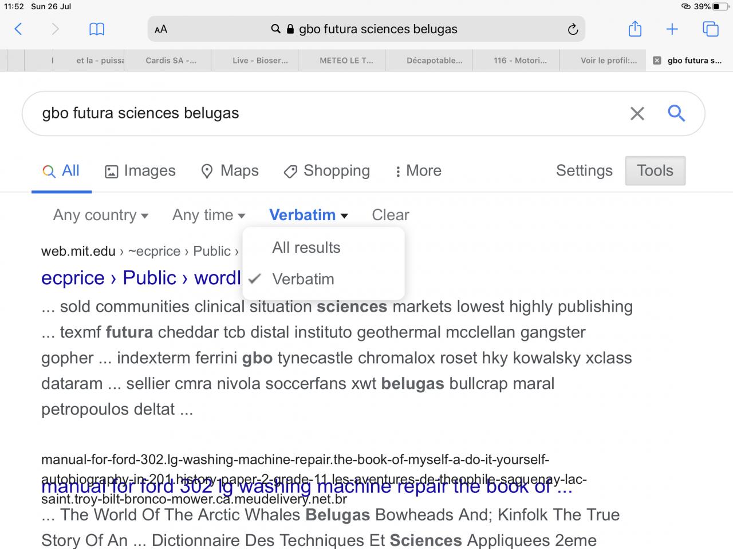733x549 pixels.
Task: Switch to the Images search tab
Action: [140, 170]
